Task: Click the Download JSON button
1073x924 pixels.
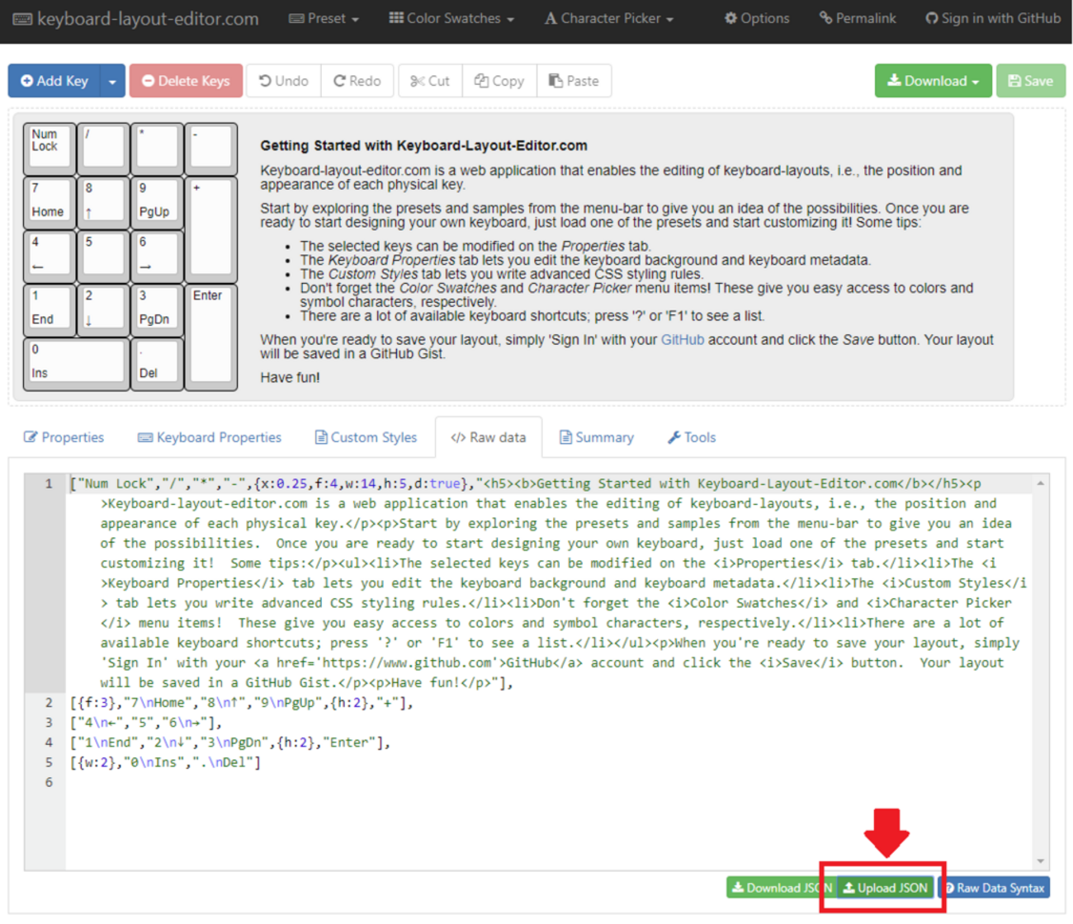Action: coord(781,888)
